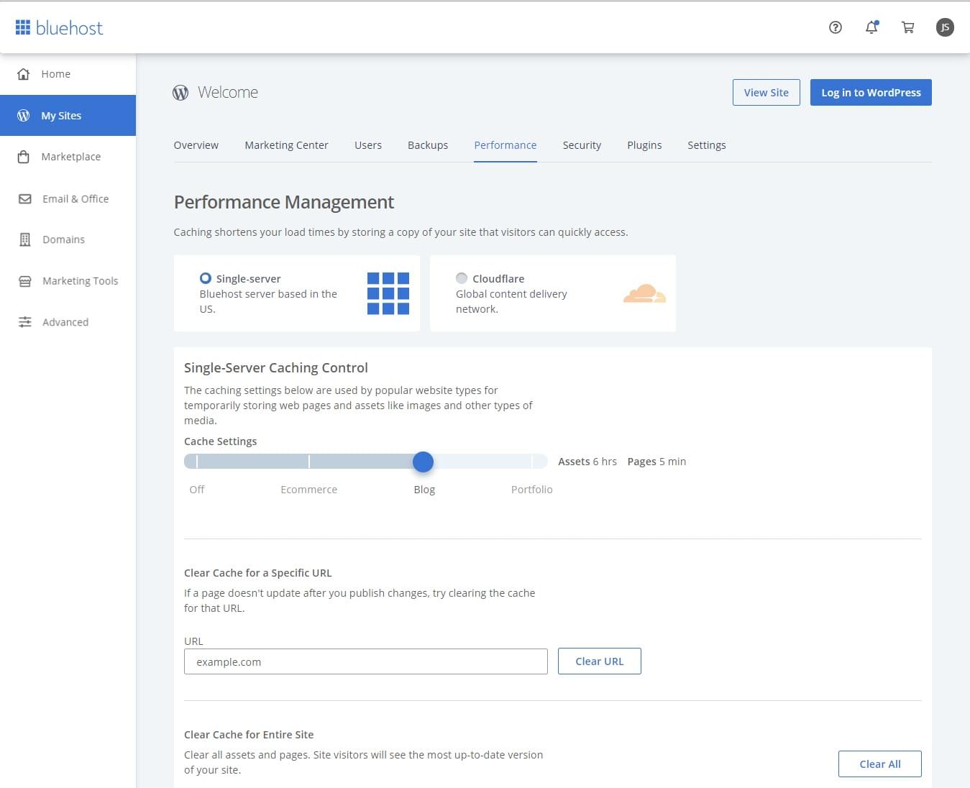
Task: Open the Overview tab
Action: point(196,145)
